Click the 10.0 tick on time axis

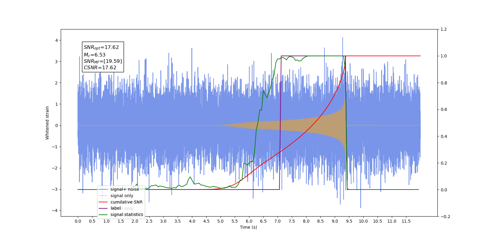click(363, 221)
